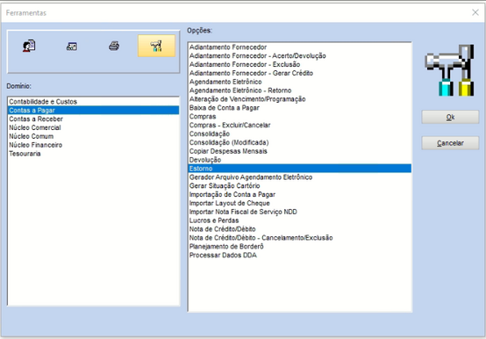This screenshot has height=339, width=486.
Task: Choose Importar Nota Fiscal de Serviço NDD
Action: pos(300,212)
